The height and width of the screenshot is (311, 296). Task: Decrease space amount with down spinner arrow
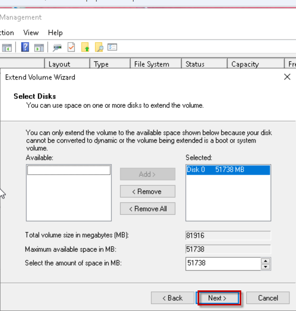tap(266, 267)
